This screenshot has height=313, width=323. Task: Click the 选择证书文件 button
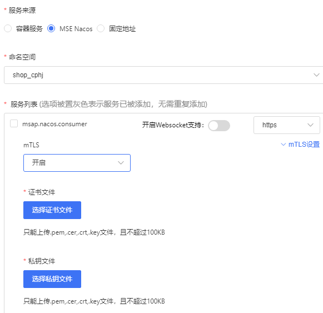point(52,210)
